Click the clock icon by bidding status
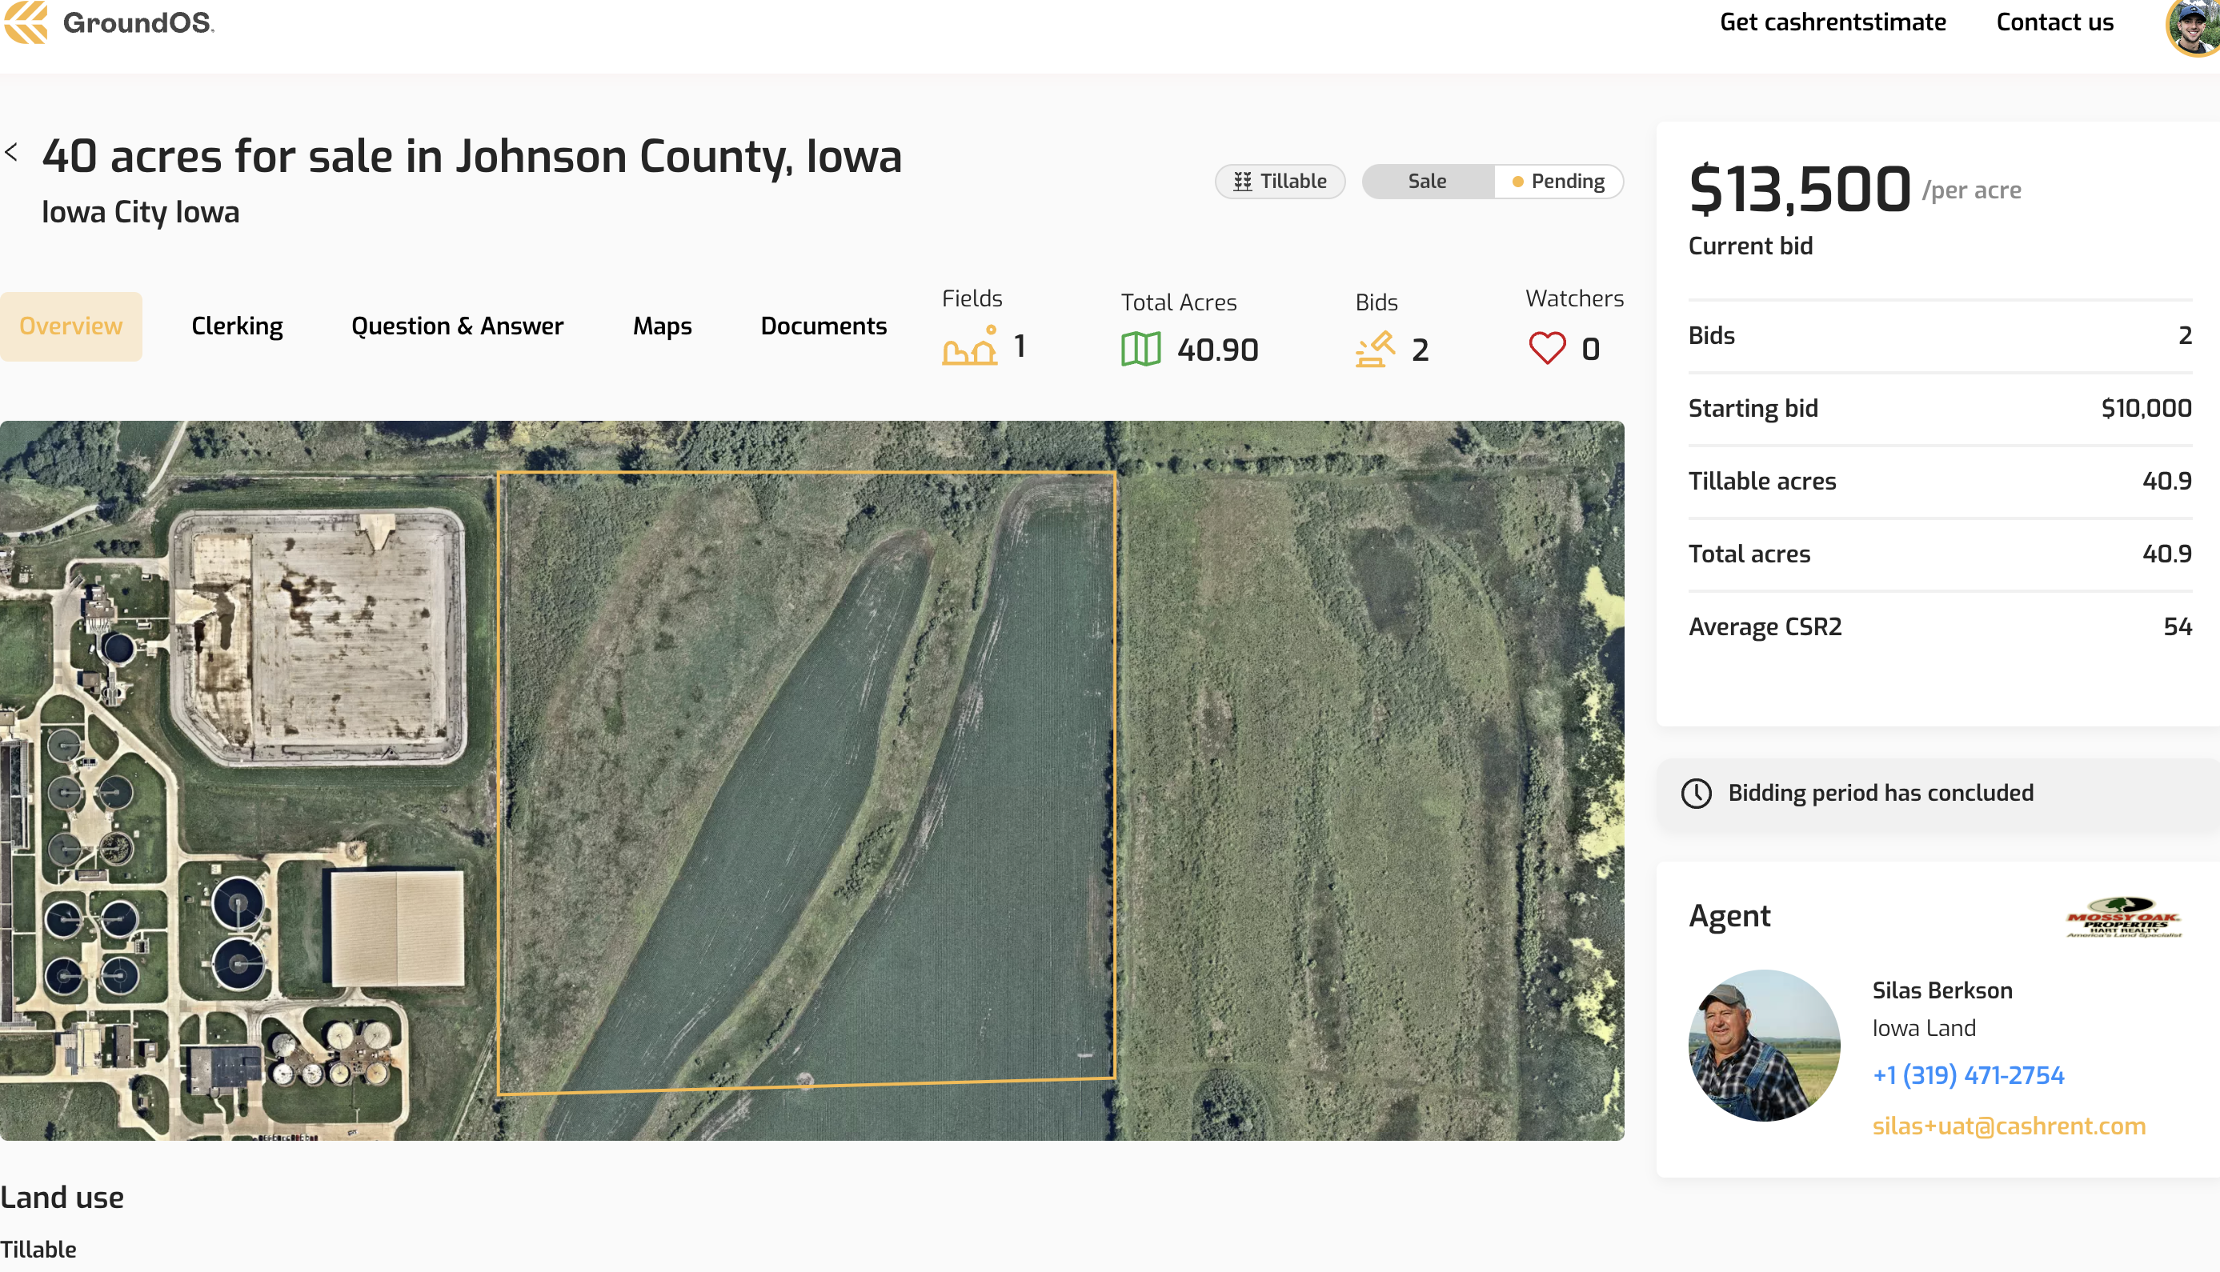Image resolution: width=2220 pixels, height=1272 pixels. pos(1696,794)
